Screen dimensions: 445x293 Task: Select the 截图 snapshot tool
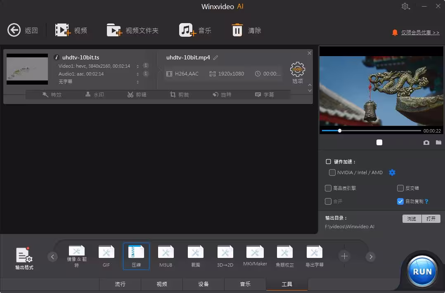tap(196, 256)
